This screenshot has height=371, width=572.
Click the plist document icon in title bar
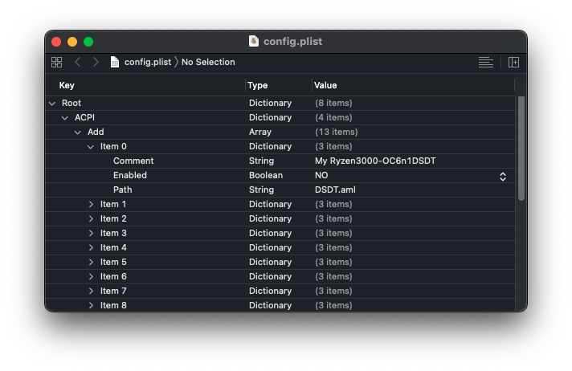[x=254, y=41]
